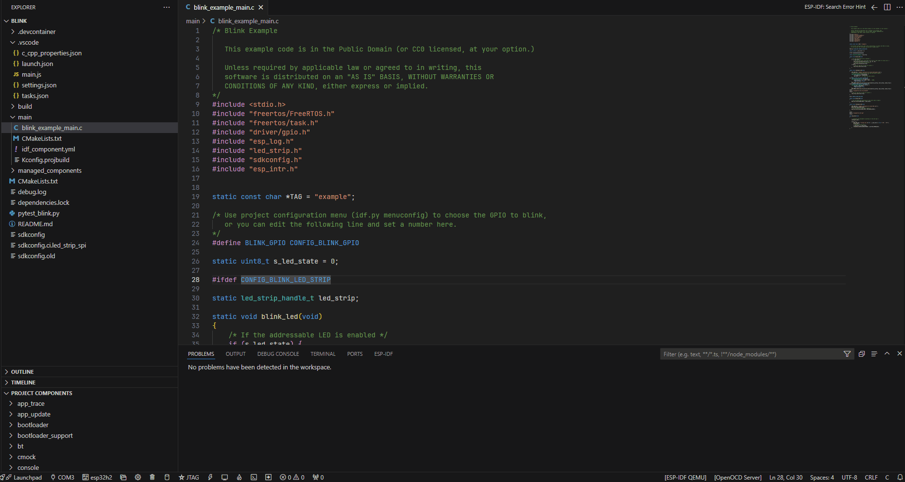The width and height of the screenshot is (905, 482).
Task: Expand the managed_components folder
Action: (x=50, y=170)
